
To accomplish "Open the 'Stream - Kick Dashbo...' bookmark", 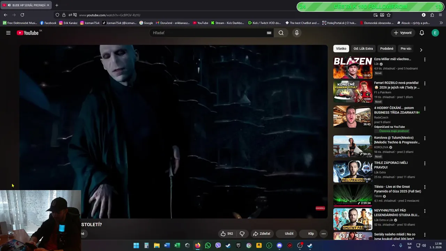I will (x=228, y=23).
